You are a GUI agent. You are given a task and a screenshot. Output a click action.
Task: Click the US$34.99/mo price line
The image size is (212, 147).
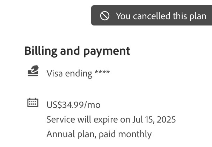[x=73, y=105]
